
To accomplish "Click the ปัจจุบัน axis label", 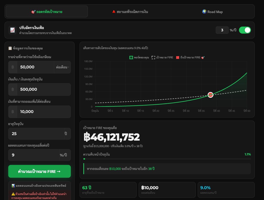I will [x=95, y=111].
